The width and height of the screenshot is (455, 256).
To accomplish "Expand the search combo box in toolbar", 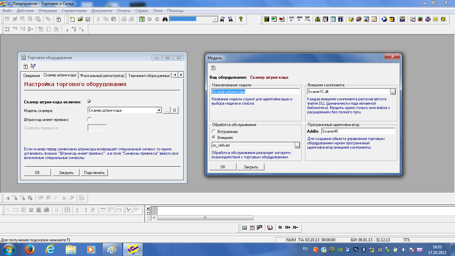I will 215,19.
